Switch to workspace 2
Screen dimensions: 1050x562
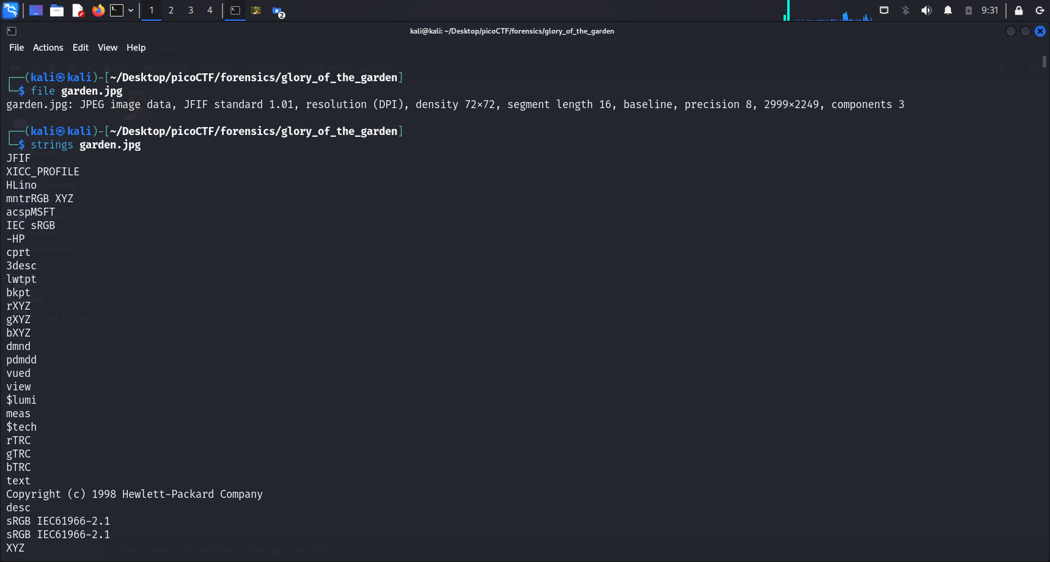point(171,10)
